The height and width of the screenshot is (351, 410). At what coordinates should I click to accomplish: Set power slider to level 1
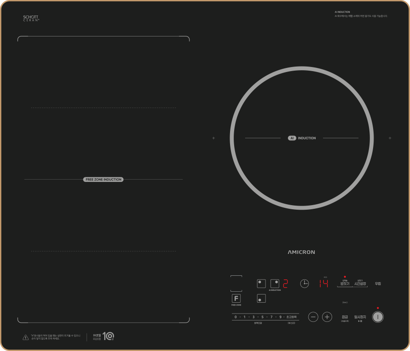click(245, 317)
